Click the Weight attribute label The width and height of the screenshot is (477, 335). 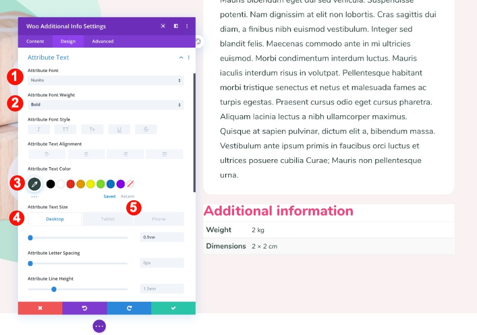click(x=219, y=230)
